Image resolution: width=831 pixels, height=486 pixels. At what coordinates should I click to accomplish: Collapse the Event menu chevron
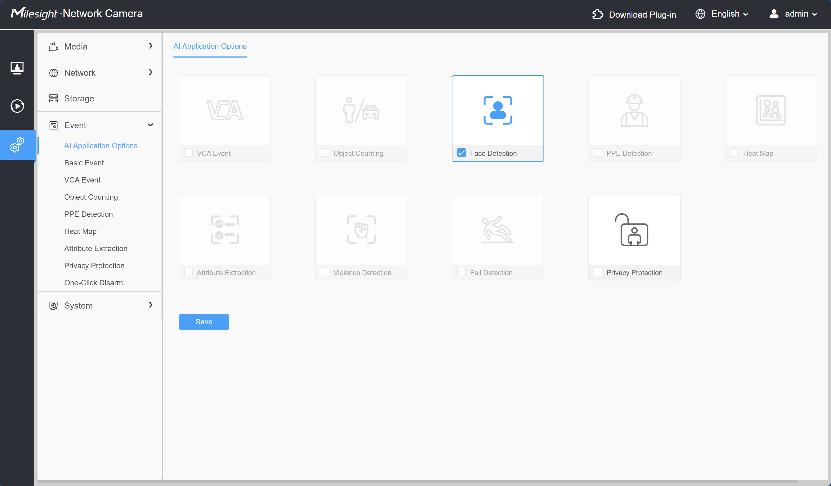click(x=150, y=125)
